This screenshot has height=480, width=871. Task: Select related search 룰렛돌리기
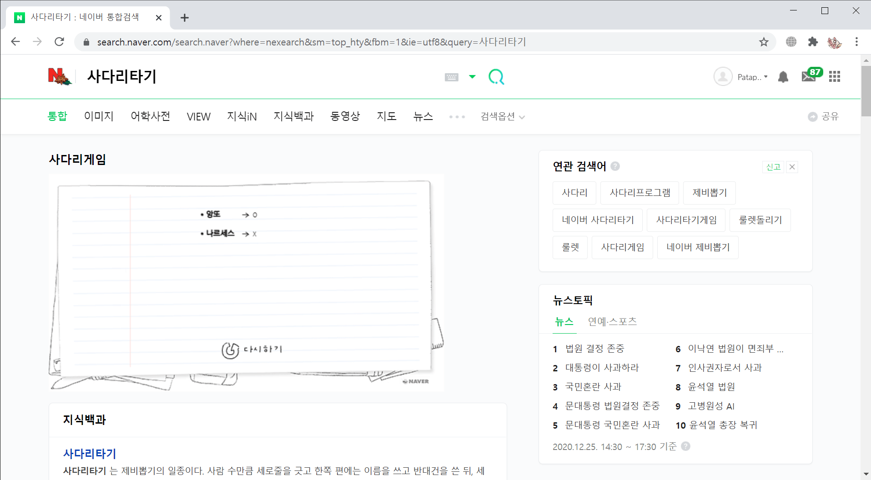pos(760,220)
